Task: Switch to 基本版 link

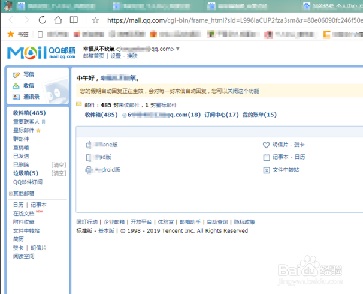Action: point(106,231)
